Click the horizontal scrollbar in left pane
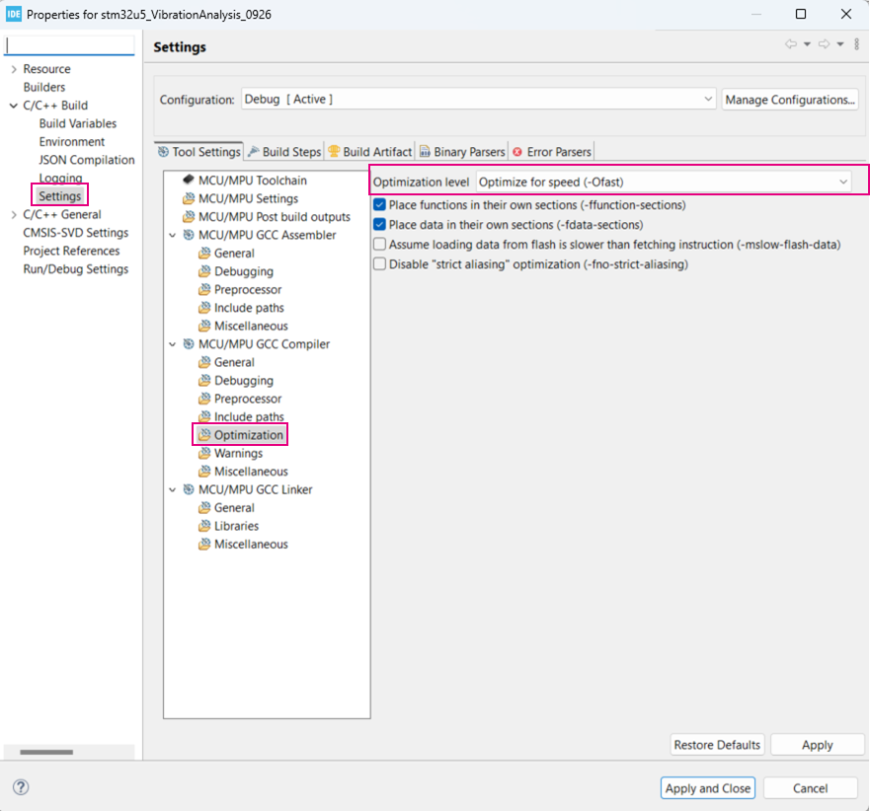870x811 pixels. pyautogui.click(x=46, y=752)
